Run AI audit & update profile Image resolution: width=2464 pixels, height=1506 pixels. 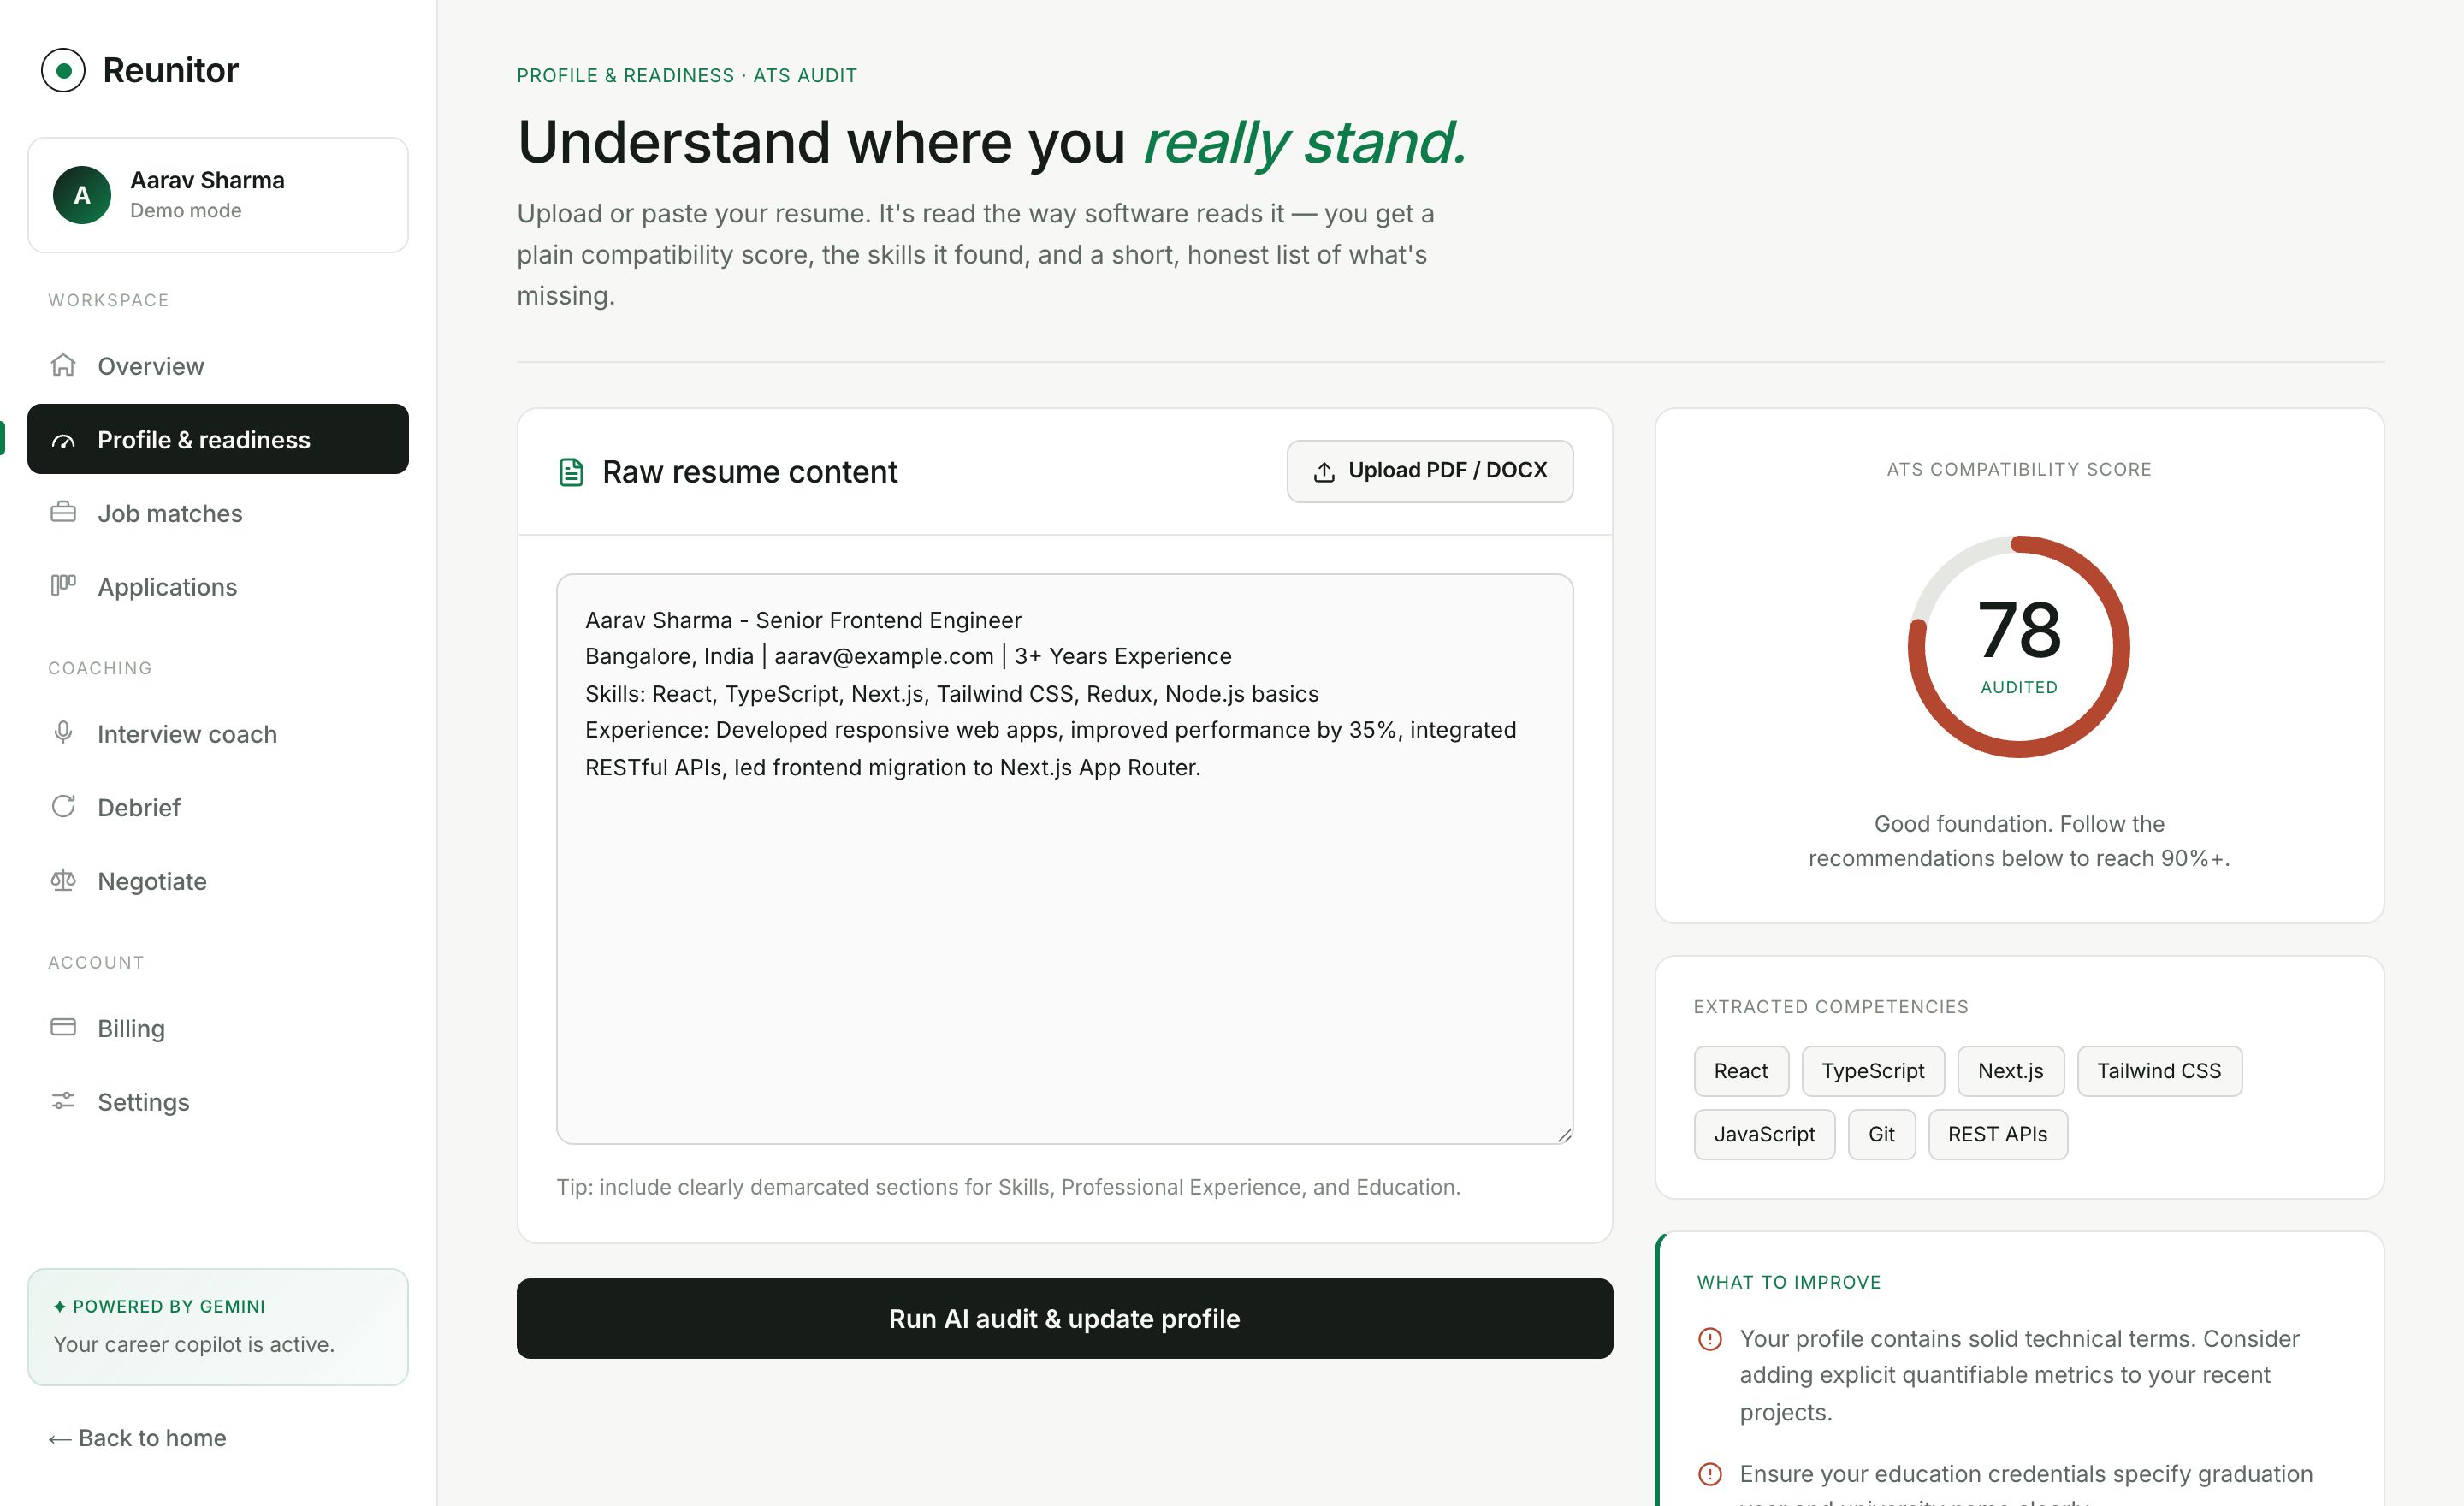(x=1064, y=1318)
